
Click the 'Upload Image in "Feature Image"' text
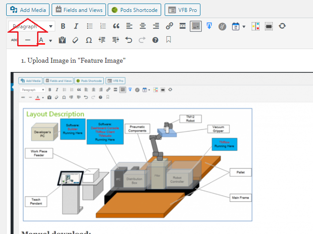(76, 60)
